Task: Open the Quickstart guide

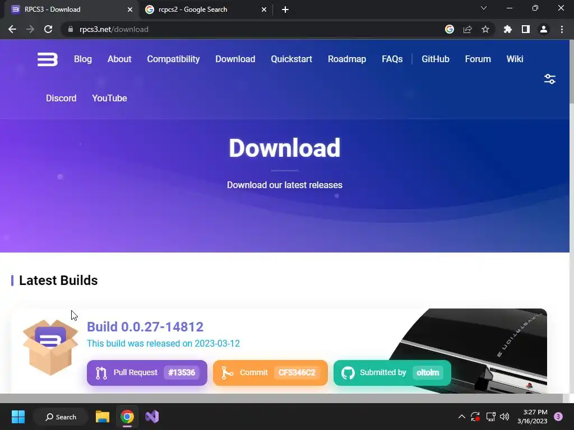Action: [291, 59]
